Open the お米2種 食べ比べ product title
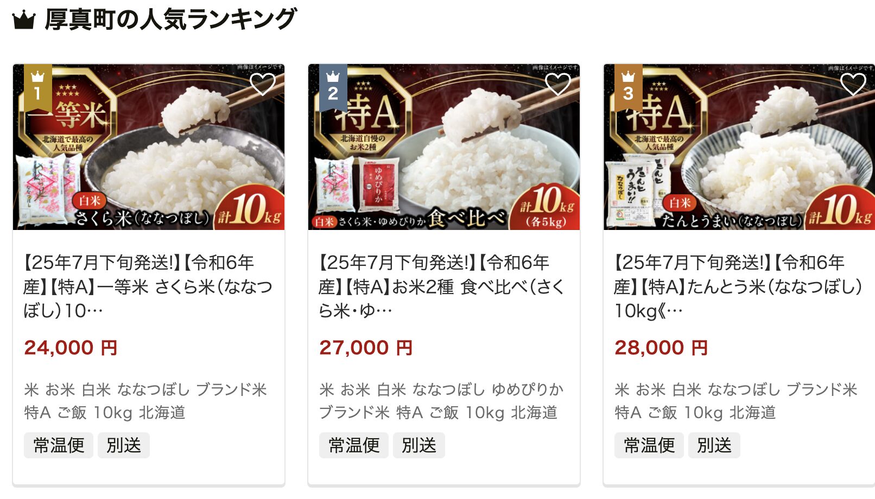Viewport: 875px width, 499px height. 443,286
